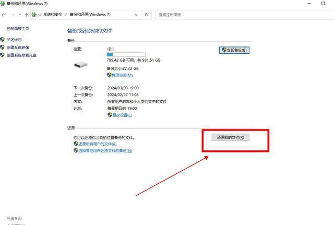Click 还原所有用户的文件(A) link
This screenshot has height=225, width=334.
pyautogui.click(x=98, y=144)
